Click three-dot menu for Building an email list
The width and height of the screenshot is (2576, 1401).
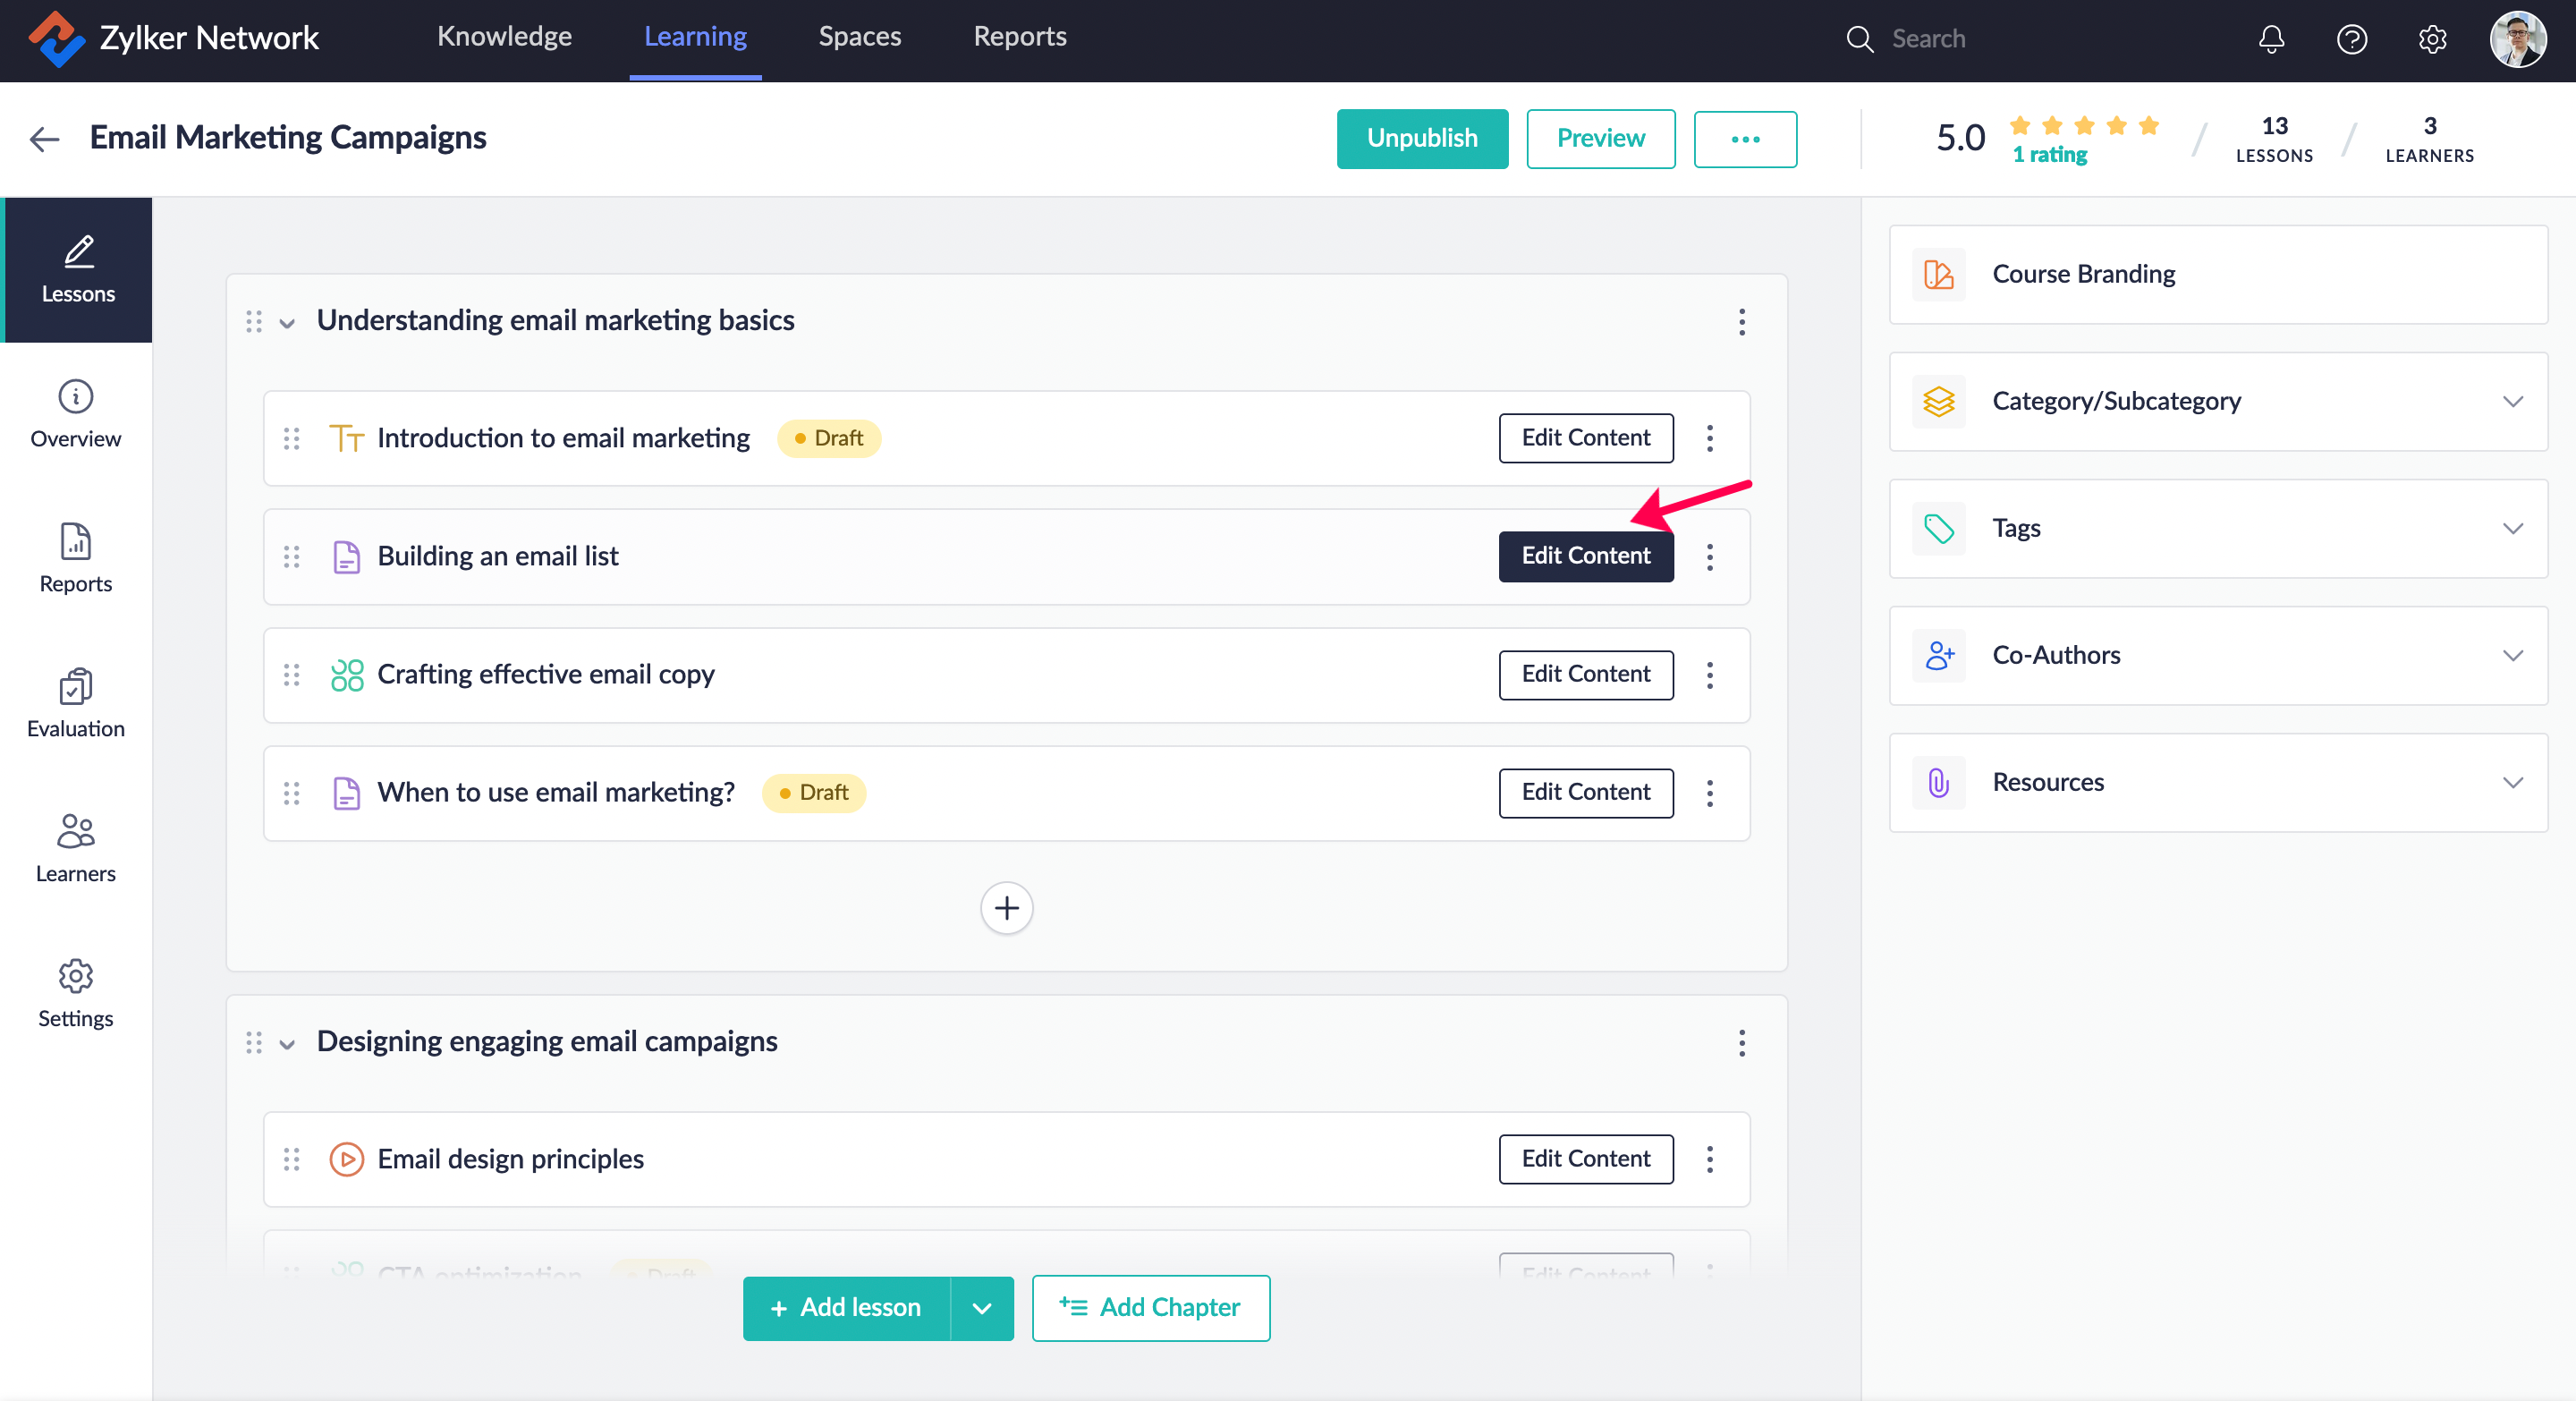[x=1709, y=556]
